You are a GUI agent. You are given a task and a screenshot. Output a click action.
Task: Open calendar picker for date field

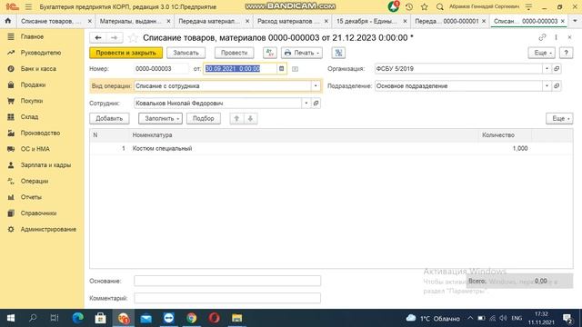[281, 69]
